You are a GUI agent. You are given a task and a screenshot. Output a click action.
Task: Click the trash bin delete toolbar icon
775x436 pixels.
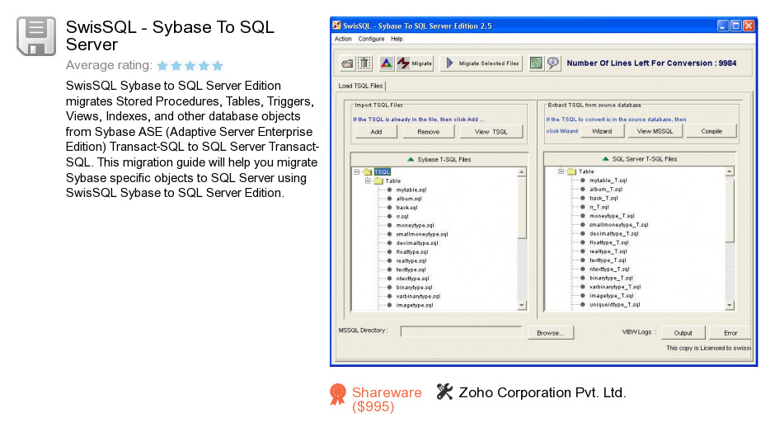tap(364, 63)
